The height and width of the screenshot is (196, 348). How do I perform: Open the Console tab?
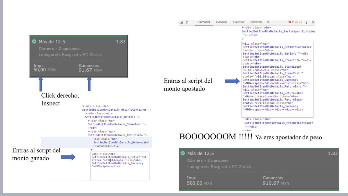pyautogui.click(x=222, y=22)
